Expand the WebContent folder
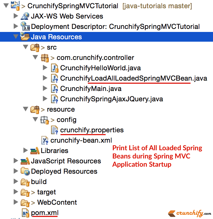This screenshot has width=213, height=219. (16, 202)
